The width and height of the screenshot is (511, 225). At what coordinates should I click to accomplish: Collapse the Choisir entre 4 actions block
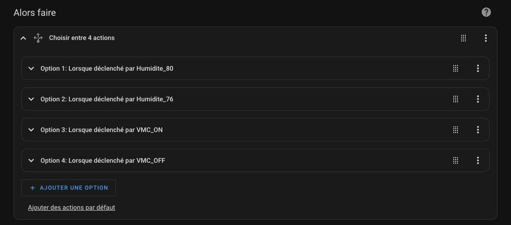(x=23, y=38)
